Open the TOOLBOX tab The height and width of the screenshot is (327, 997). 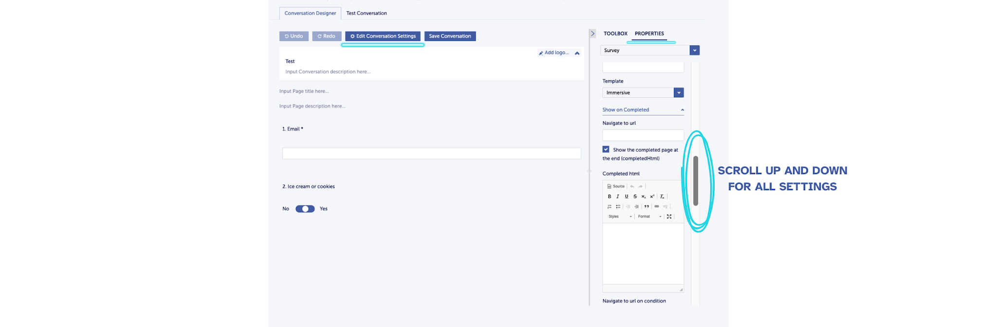pos(615,34)
